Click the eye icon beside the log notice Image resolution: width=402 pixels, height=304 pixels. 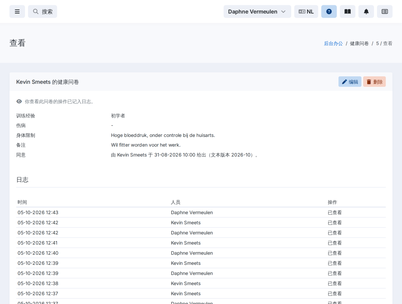pos(19,102)
